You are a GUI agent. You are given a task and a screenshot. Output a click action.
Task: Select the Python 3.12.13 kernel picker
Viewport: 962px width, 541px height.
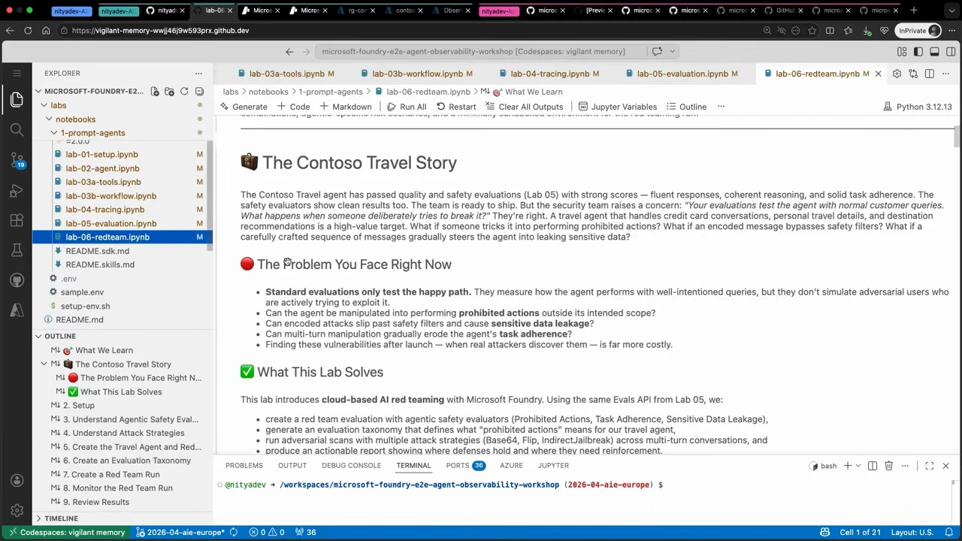(x=917, y=107)
